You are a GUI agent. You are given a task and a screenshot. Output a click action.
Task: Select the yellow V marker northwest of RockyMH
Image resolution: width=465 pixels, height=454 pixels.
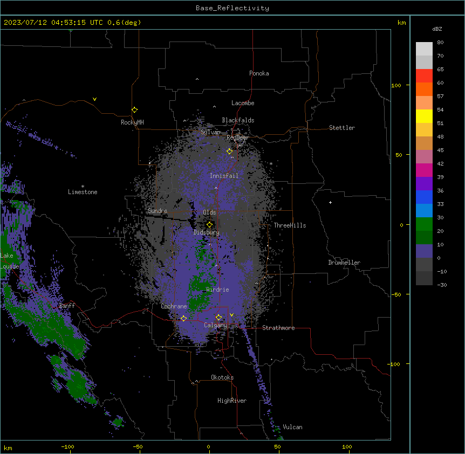pos(94,99)
